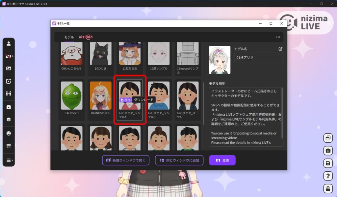The width and height of the screenshot is (337, 197).
Task: Click download badge on いらすとや_シンプルA
Action: (126, 100)
